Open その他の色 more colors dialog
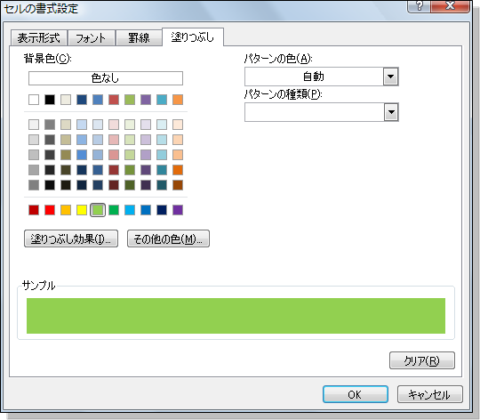Viewport: 480px width, 420px height. [x=168, y=238]
